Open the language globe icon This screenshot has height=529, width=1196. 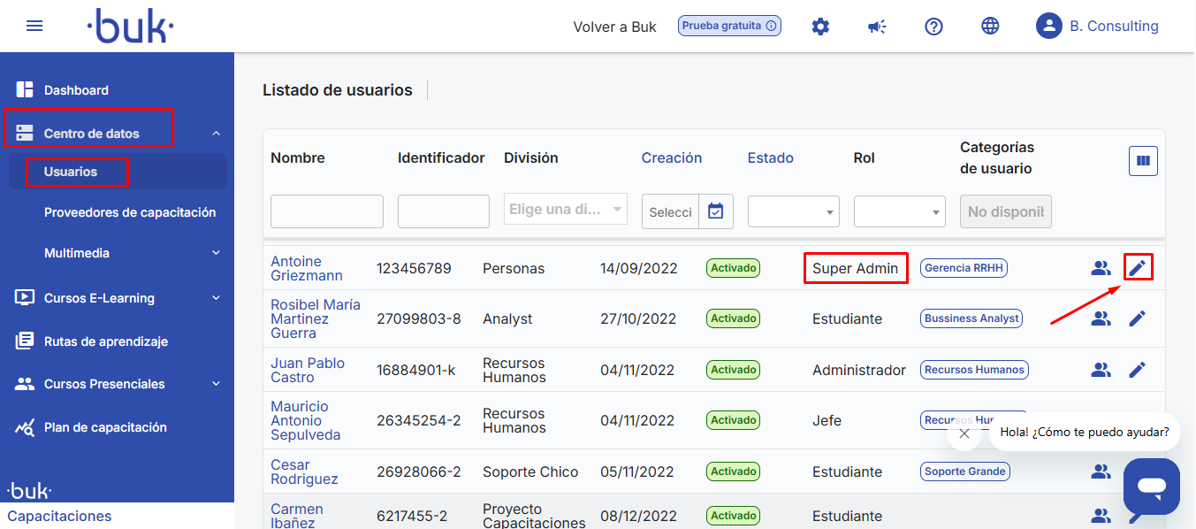[990, 27]
